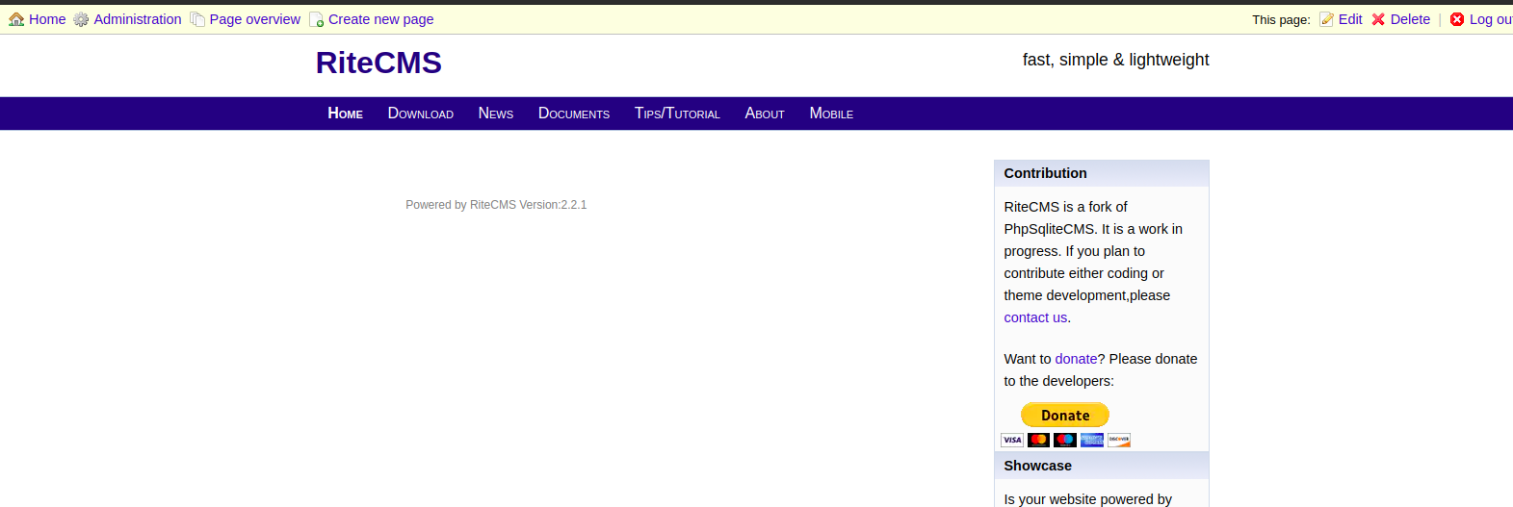Select the Download menu item
Image resolution: width=1513 pixels, height=507 pixels.
tap(421, 114)
